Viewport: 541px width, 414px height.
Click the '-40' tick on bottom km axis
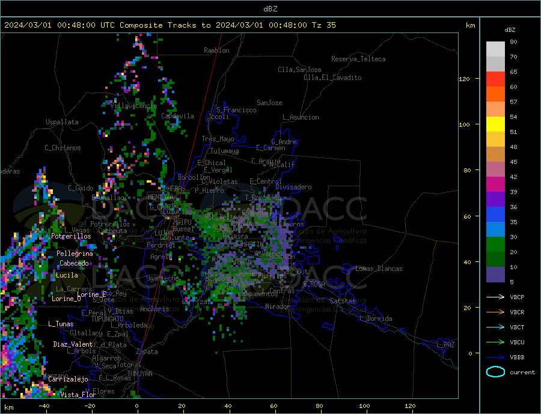pos(44,406)
